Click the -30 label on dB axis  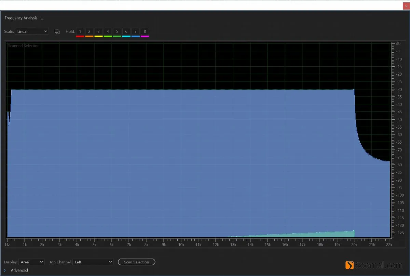tap(399, 89)
